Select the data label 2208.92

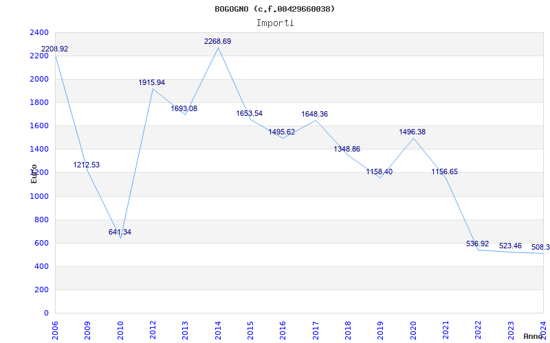click(55, 49)
